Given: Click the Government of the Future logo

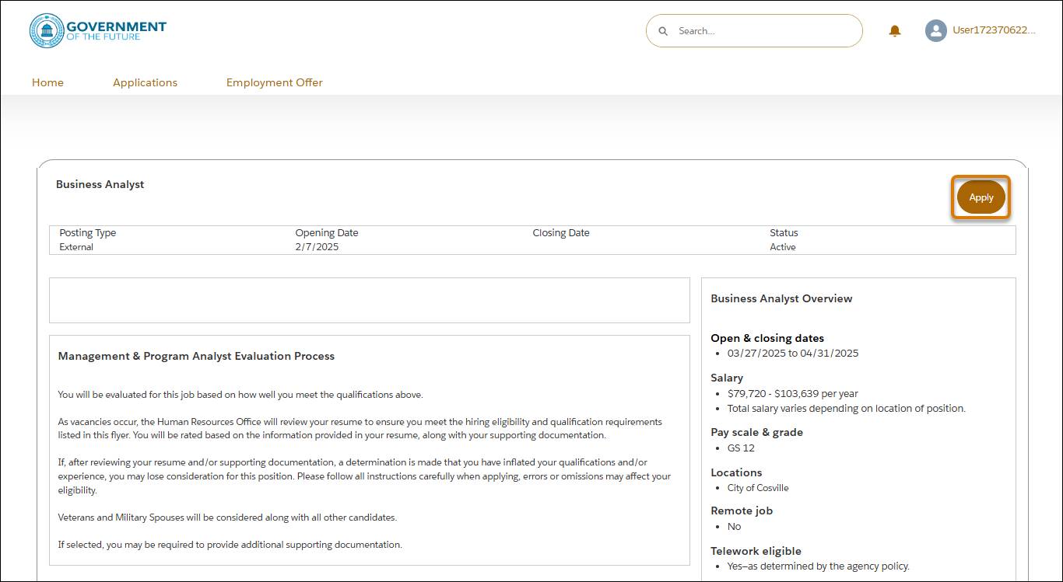Looking at the screenshot, I should tap(98, 30).
